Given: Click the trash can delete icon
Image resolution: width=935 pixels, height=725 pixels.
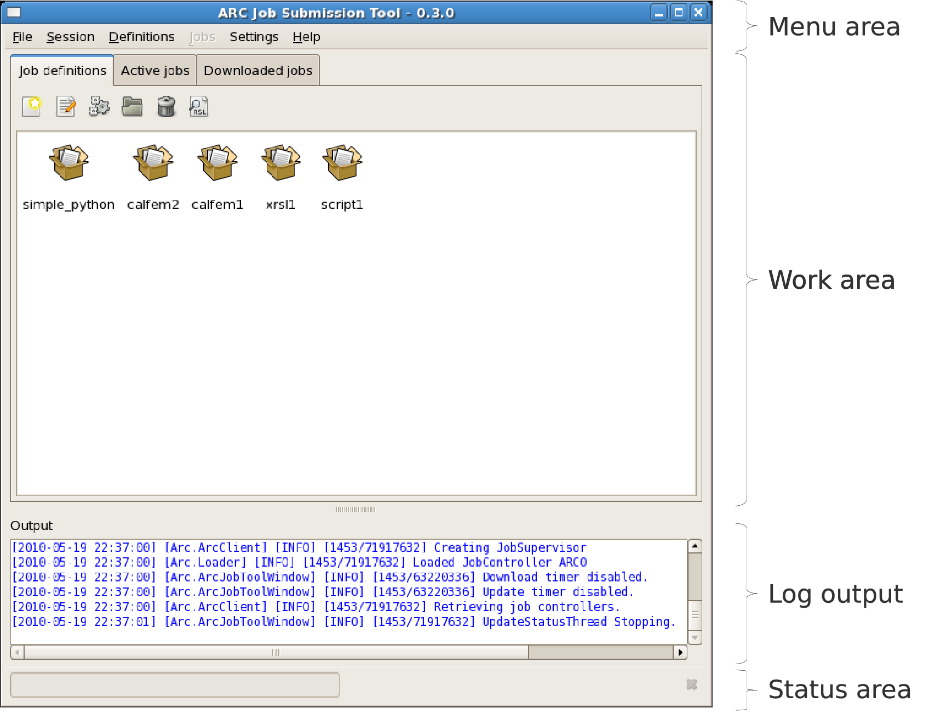Looking at the screenshot, I should pos(166,106).
